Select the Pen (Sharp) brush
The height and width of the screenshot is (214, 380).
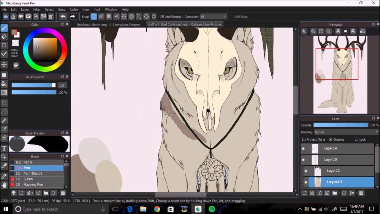pos(37,174)
